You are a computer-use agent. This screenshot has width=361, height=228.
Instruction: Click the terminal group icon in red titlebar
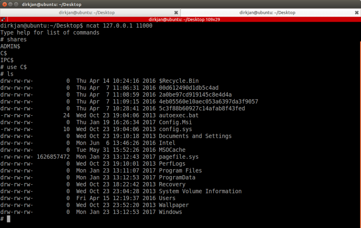pos(3,19)
